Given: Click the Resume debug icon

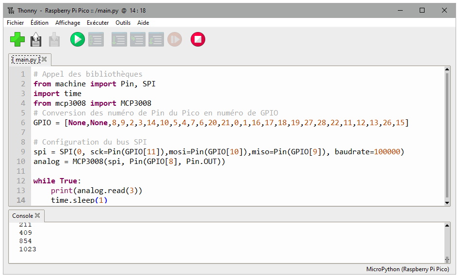Looking at the screenshot, I should [174, 39].
